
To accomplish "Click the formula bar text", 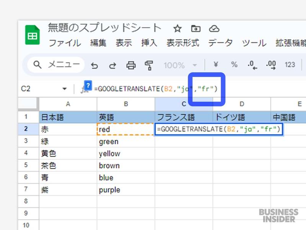I will [x=156, y=89].
